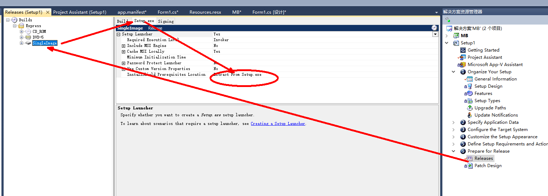The image size is (548, 196).
Task: Expand the MB project chevron
Action: [446, 35]
